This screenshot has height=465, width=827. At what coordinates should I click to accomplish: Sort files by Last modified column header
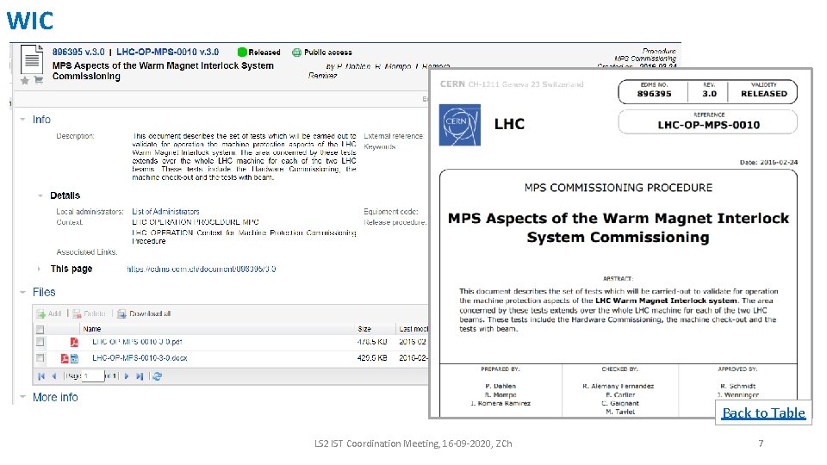[x=413, y=329]
